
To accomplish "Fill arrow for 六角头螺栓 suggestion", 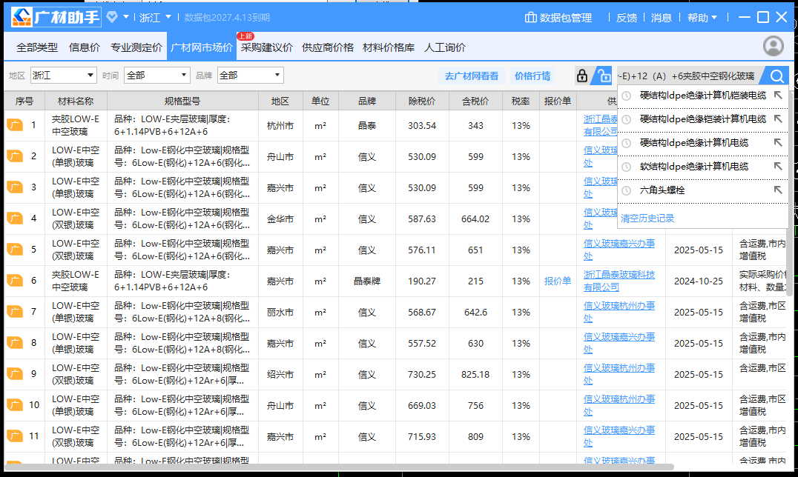I will (778, 190).
